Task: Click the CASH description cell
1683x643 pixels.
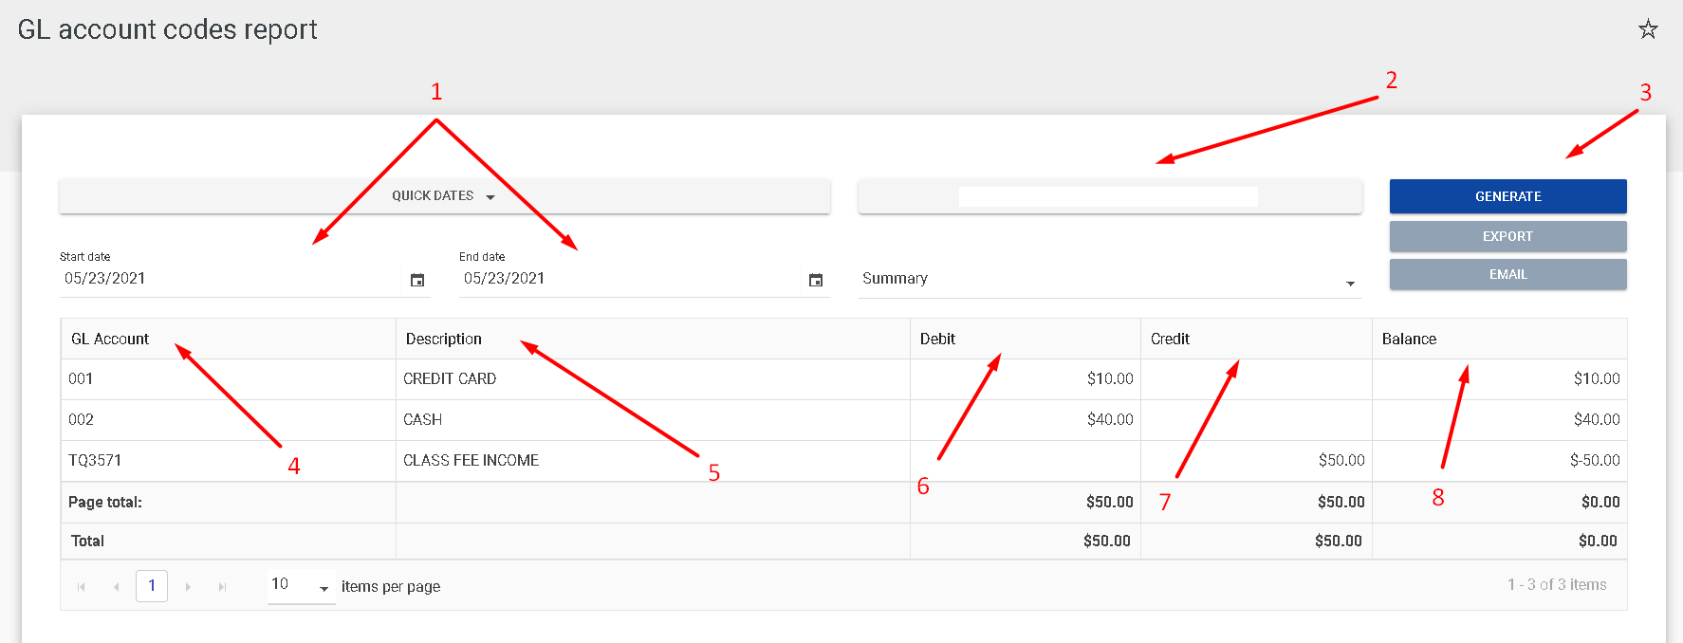Action: [653, 420]
